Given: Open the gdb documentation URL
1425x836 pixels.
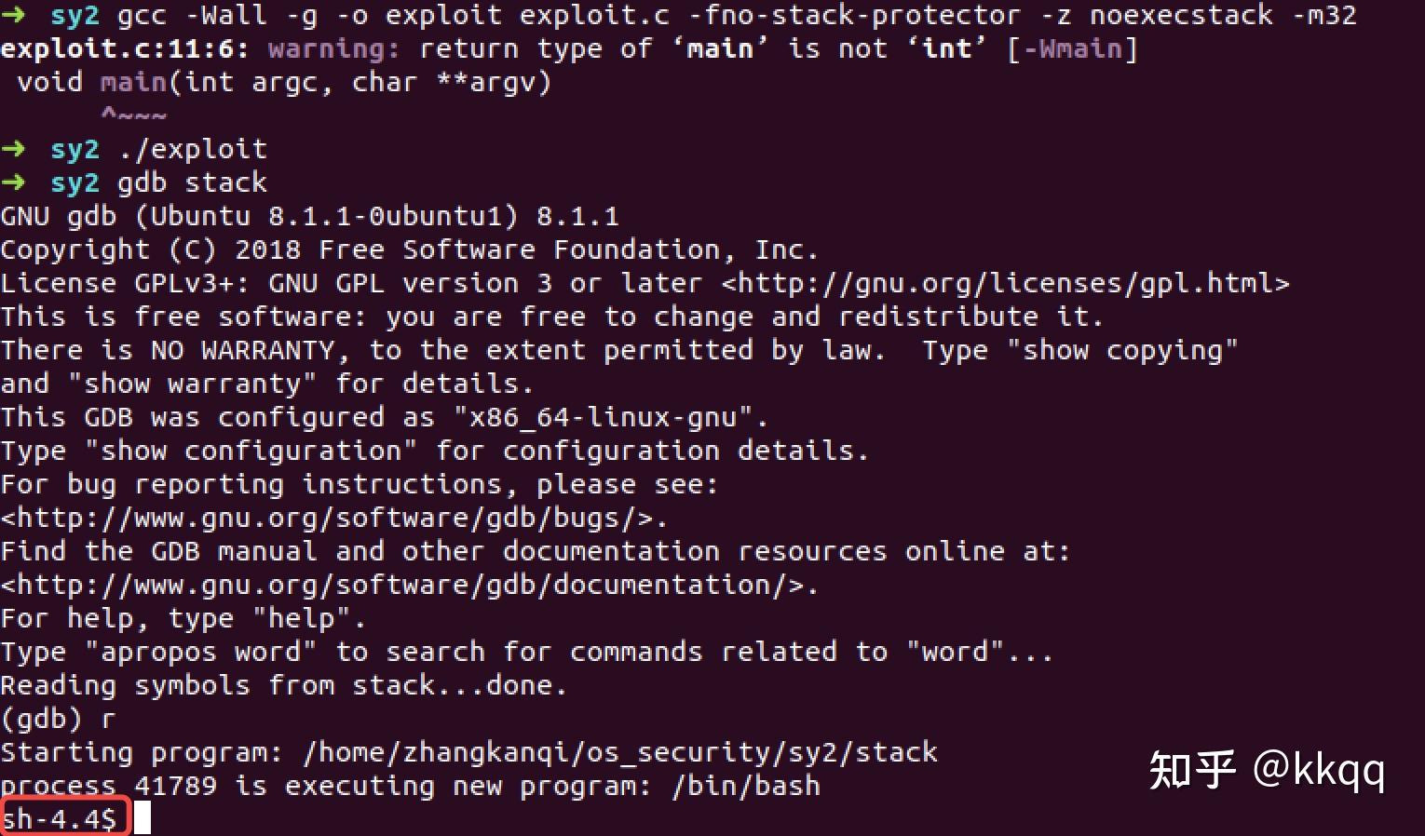Looking at the screenshot, I should coord(409,585).
